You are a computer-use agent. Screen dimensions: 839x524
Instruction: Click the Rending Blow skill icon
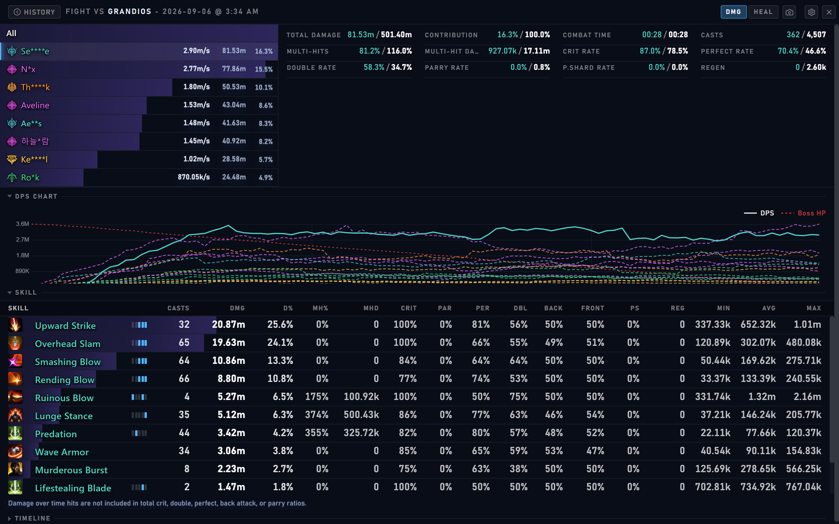click(x=15, y=379)
